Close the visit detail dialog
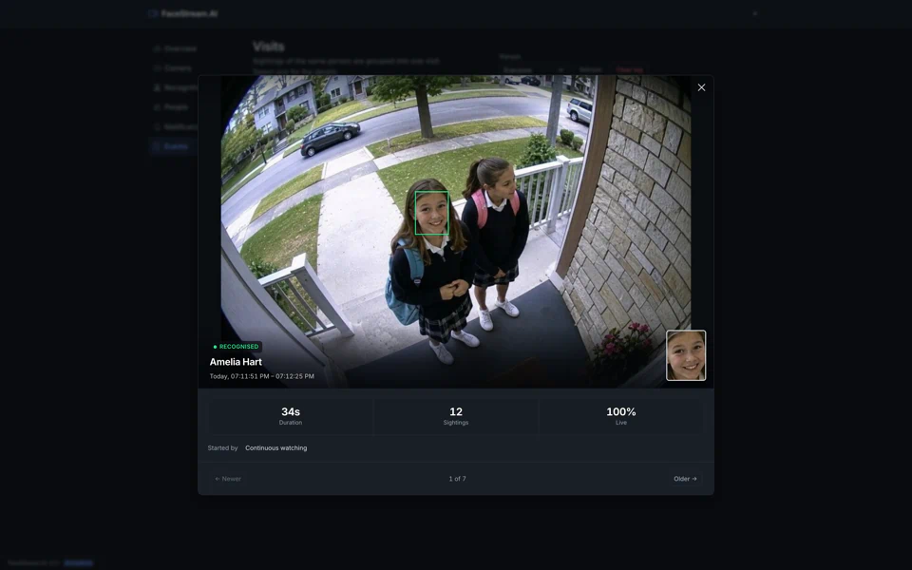The height and width of the screenshot is (570, 912). [701, 87]
